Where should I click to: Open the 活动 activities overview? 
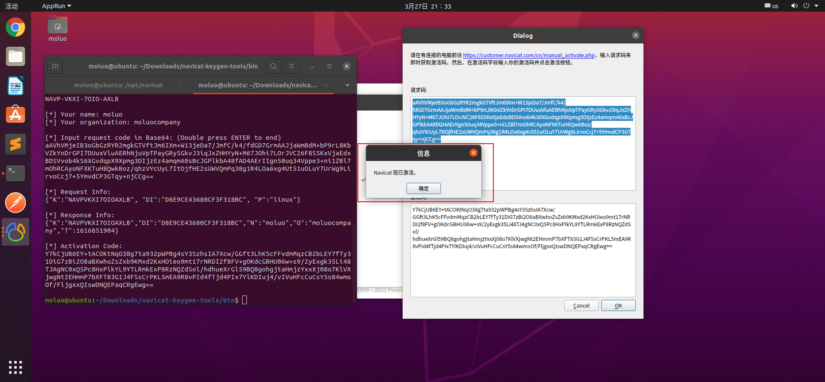pos(12,6)
